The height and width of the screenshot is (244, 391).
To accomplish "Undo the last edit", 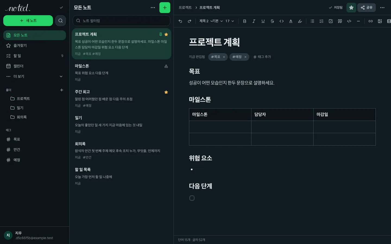I will pyautogui.click(x=180, y=21).
